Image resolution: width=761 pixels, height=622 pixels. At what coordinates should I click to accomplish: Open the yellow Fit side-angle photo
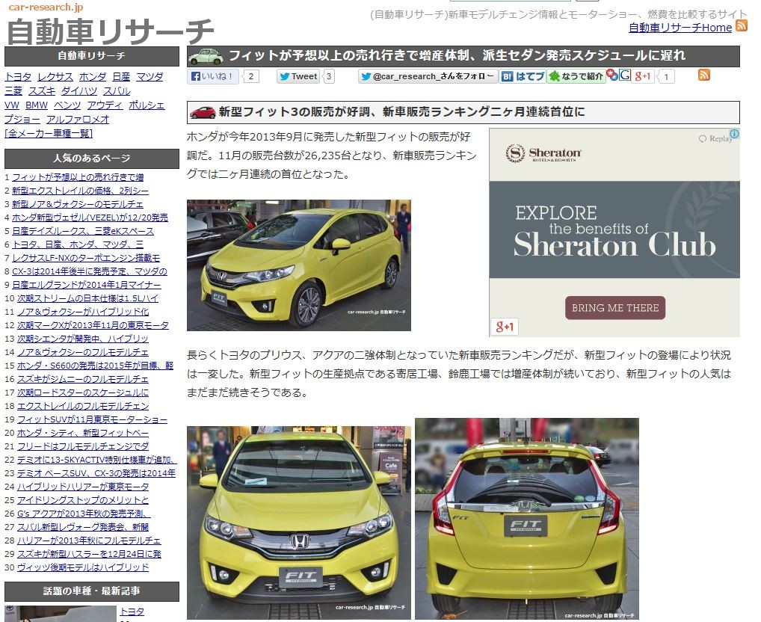(x=298, y=265)
